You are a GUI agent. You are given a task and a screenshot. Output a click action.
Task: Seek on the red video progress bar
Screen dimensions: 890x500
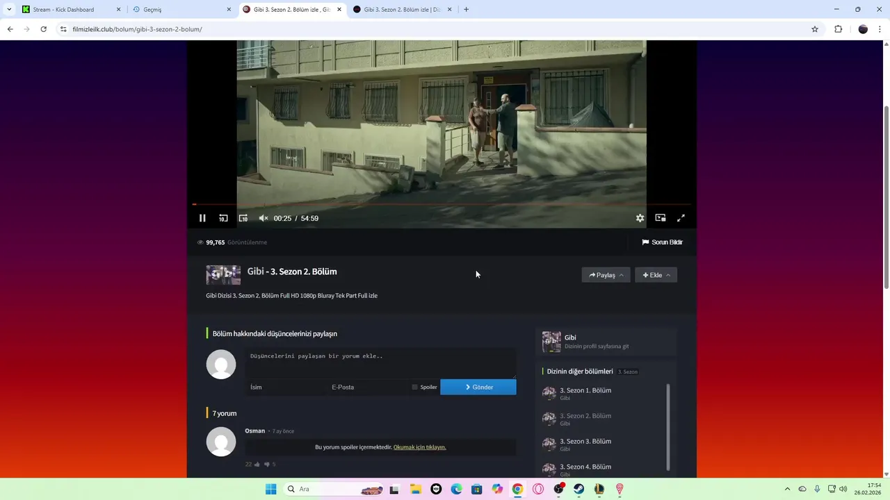click(442, 204)
